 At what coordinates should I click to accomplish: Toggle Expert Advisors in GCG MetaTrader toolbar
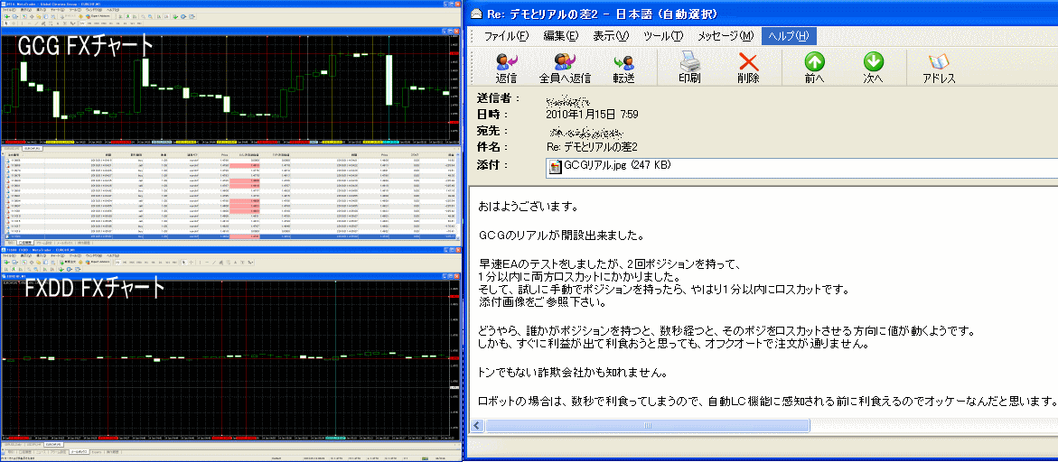pos(98,16)
